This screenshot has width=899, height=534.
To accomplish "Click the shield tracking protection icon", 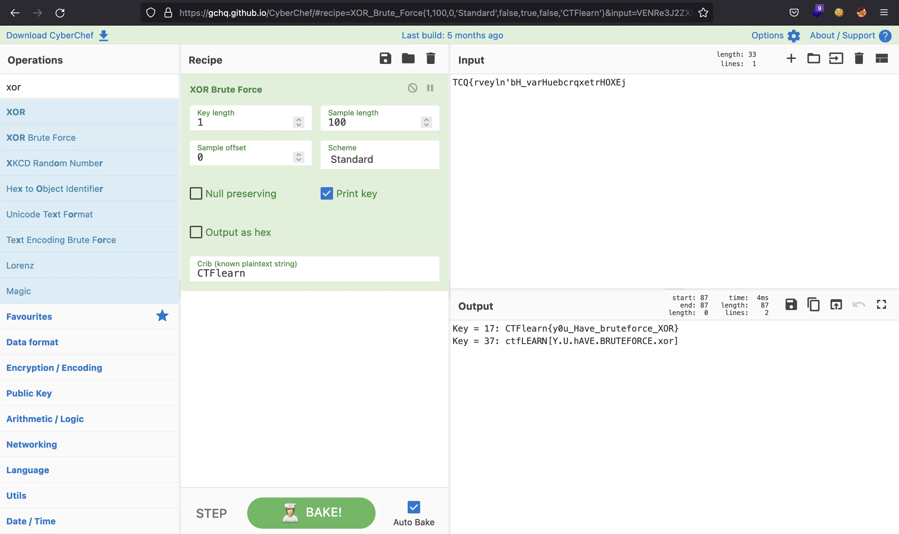I will click(x=151, y=13).
